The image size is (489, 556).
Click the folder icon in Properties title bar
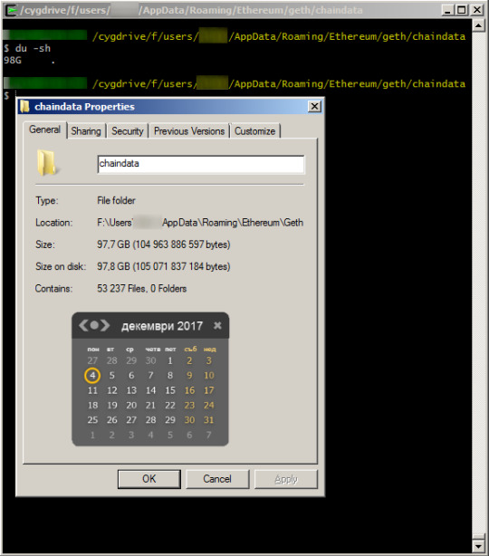(x=24, y=106)
